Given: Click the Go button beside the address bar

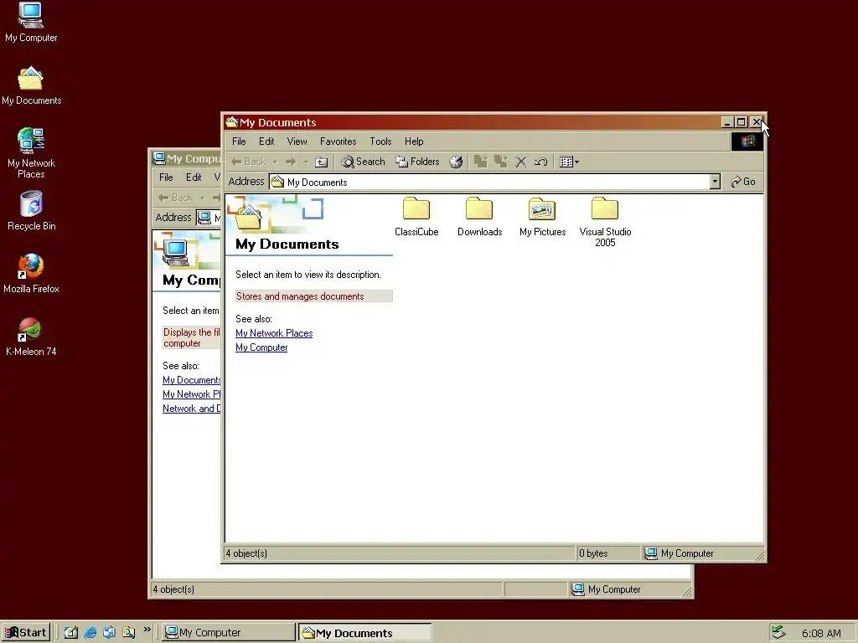Looking at the screenshot, I should pyautogui.click(x=743, y=182).
